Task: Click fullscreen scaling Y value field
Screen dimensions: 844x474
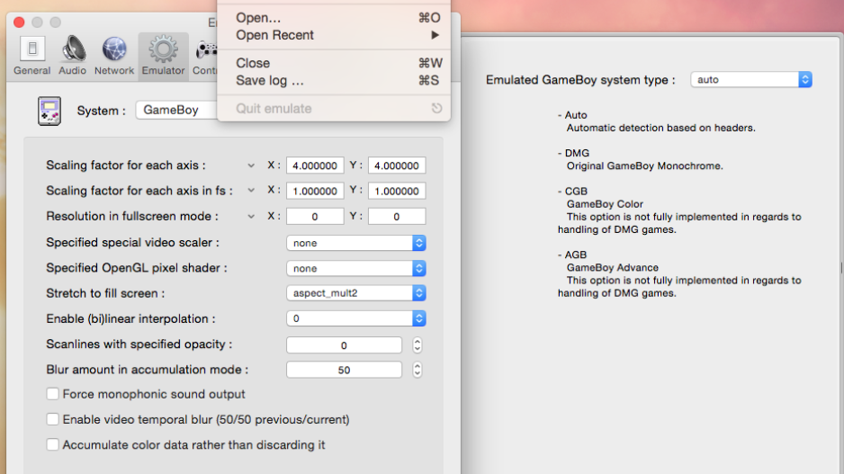Action: [x=397, y=191]
